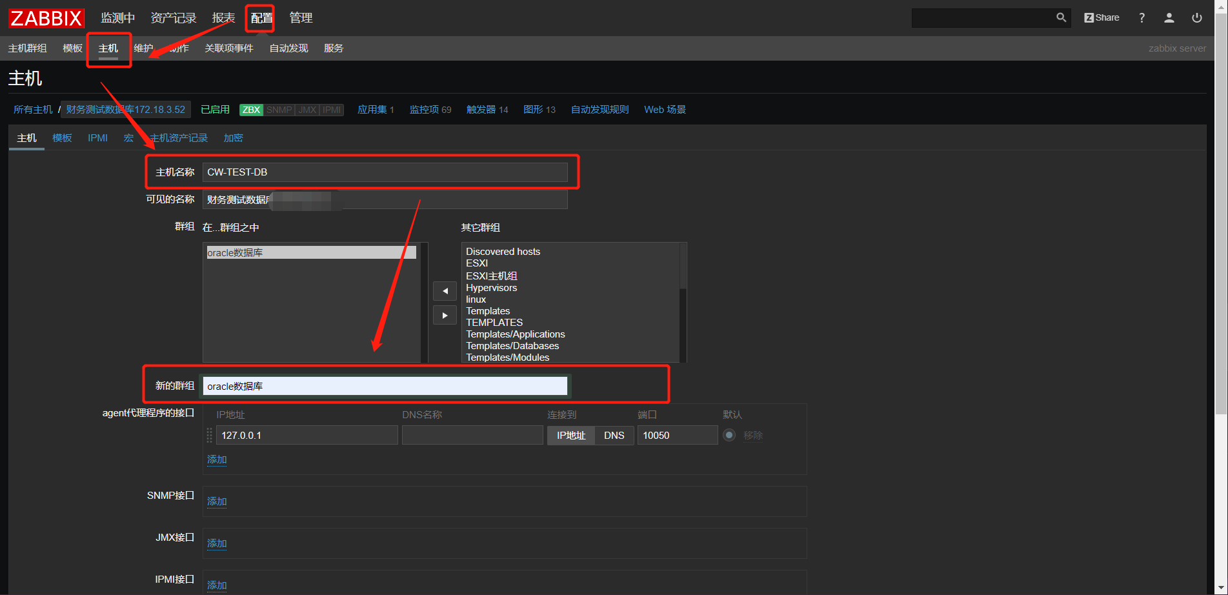Open the 配置 menu

tap(261, 18)
